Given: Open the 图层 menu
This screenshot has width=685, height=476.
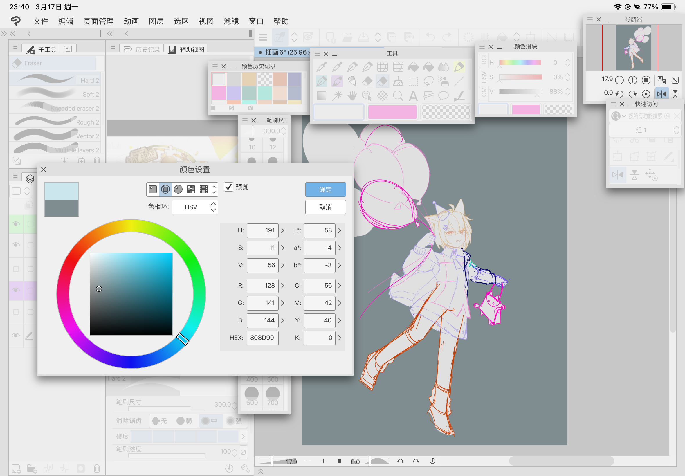Looking at the screenshot, I should click(156, 21).
